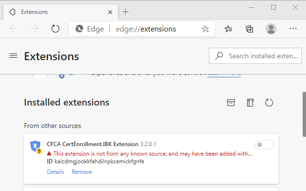Remove the CFCA CertEnrollment.IBK Extension
This screenshot has width=306, height=191.
pos(82,172)
